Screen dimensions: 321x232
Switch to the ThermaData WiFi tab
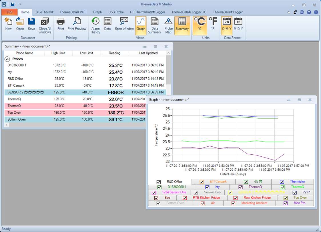click(73, 12)
